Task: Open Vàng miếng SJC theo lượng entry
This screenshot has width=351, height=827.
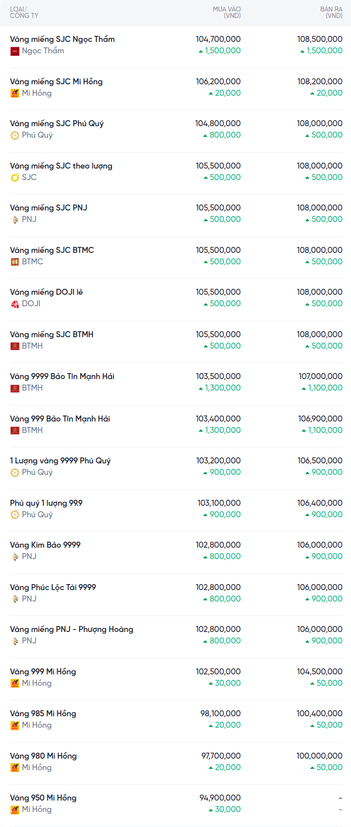Action: point(61,166)
